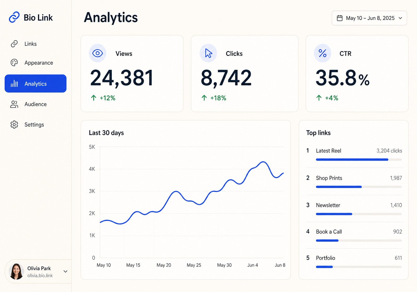The height and width of the screenshot is (292, 417).
Task: Open the Portfolio top link
Action: pos(326,258)
